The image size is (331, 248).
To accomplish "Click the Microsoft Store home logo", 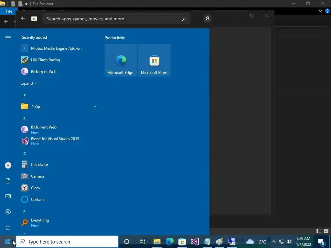I will pos(34,18).
